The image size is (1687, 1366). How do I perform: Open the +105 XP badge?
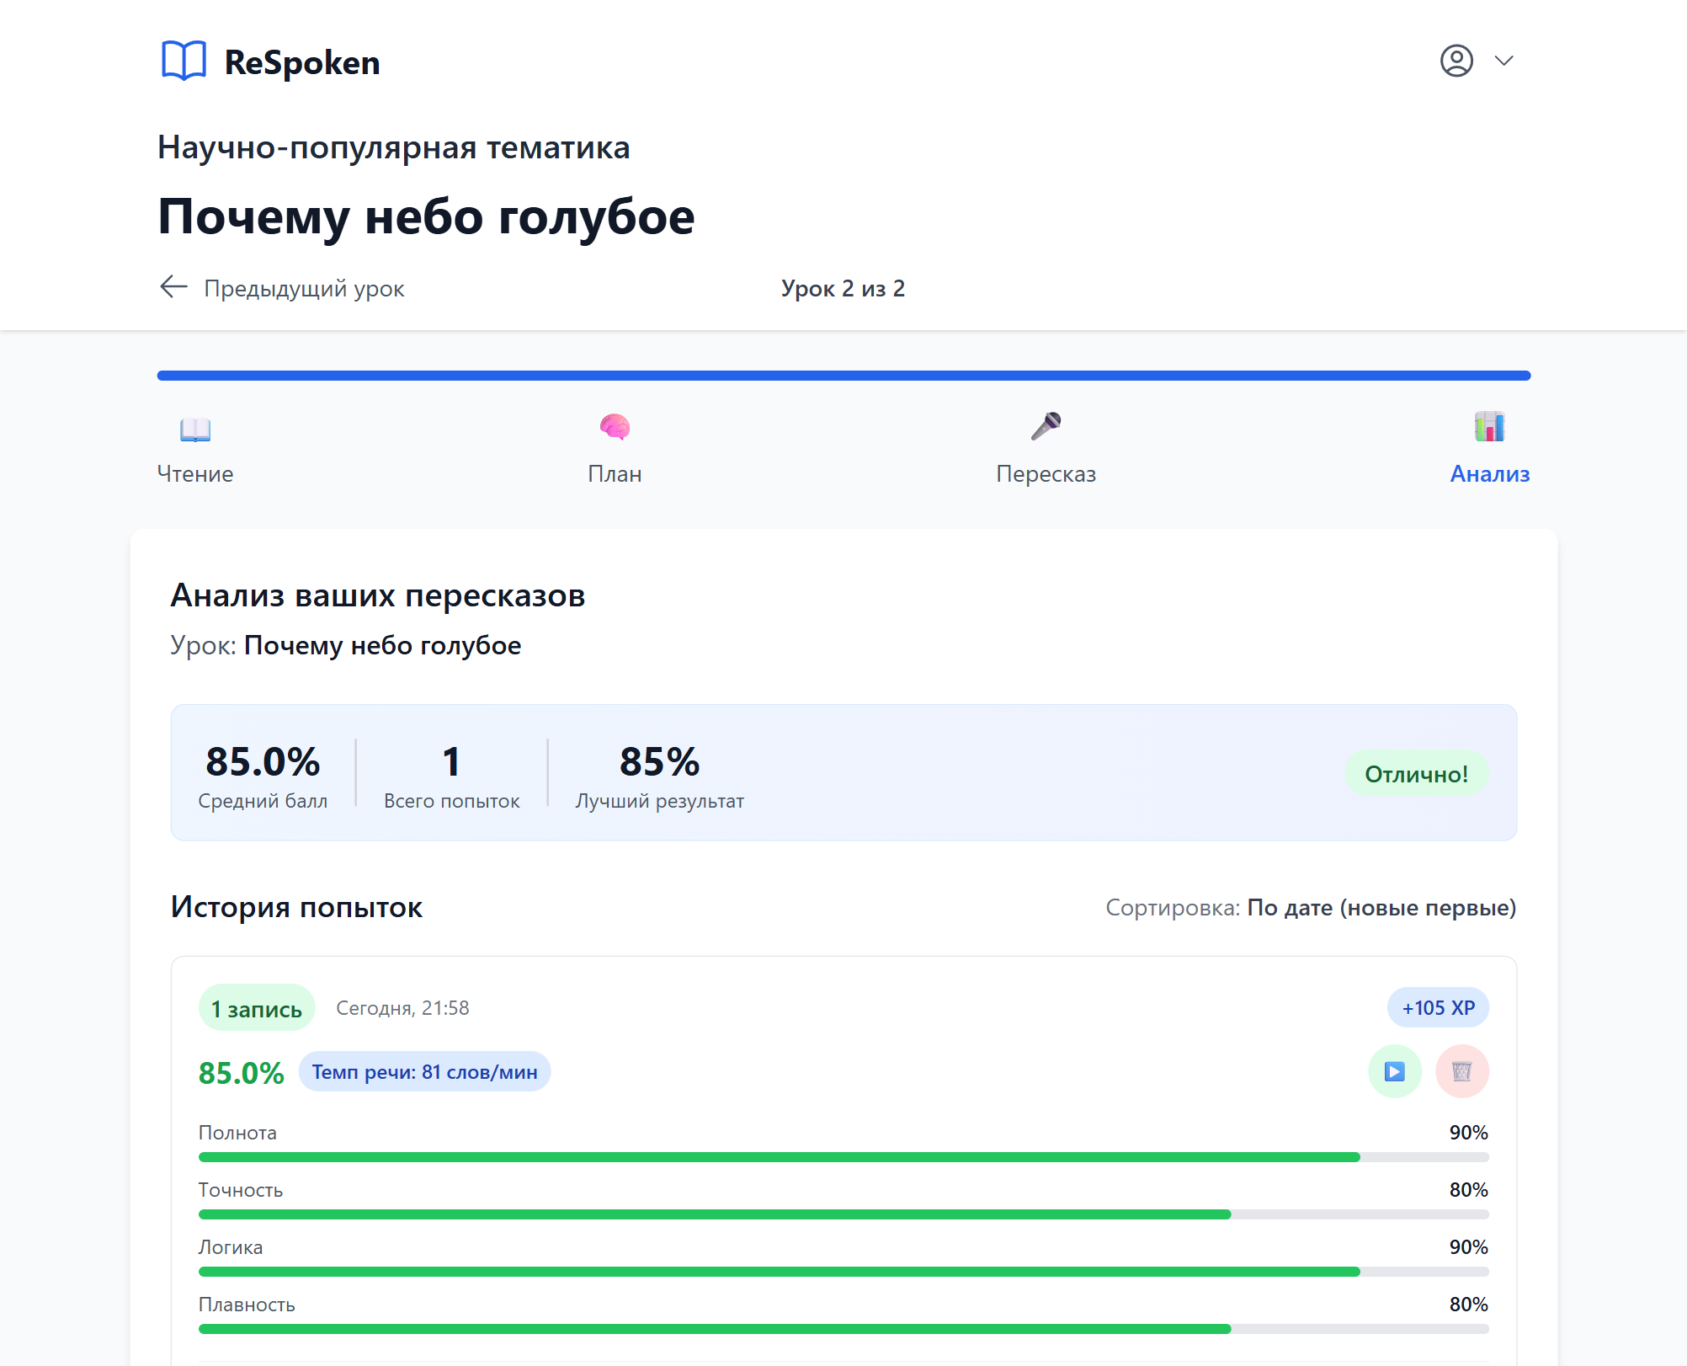tap(1439, 1007)
